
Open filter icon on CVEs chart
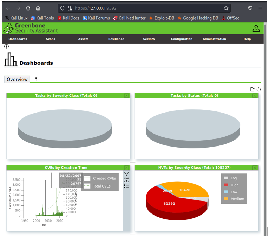coord(126,174)
